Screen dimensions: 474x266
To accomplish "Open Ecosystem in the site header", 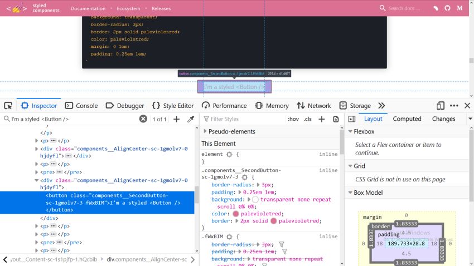I will point(128,8).
